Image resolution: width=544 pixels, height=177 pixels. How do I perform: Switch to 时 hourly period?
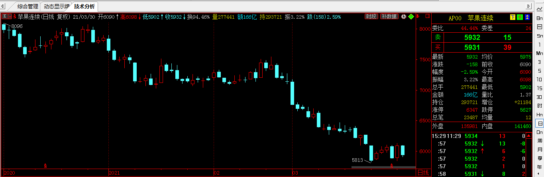click(x=540, y=105)
